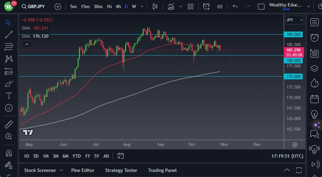Expand the timeframe interval dropdown
Screen dimensions: 322x177
coord(142,6)
